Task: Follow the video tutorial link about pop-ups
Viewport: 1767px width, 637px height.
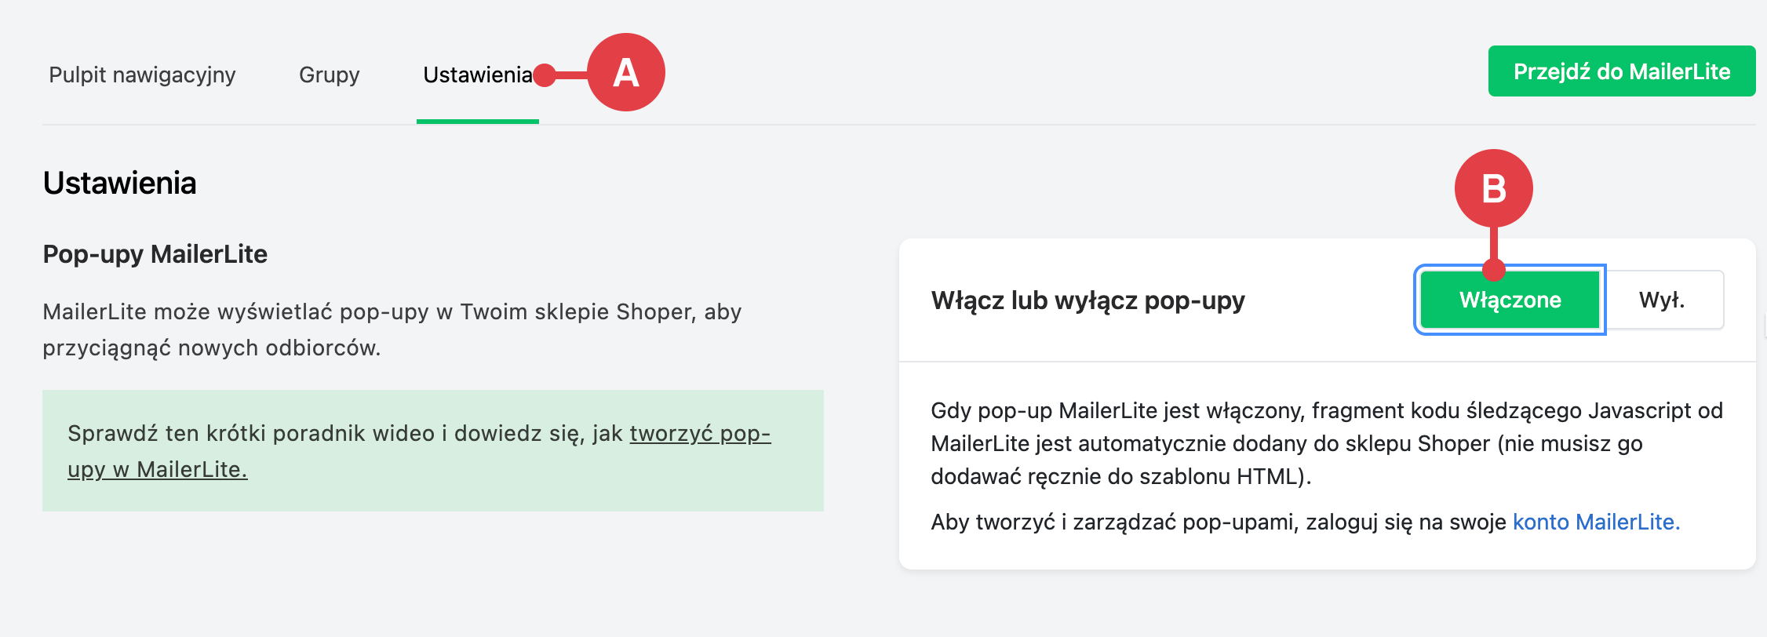Action: point(698,434)
